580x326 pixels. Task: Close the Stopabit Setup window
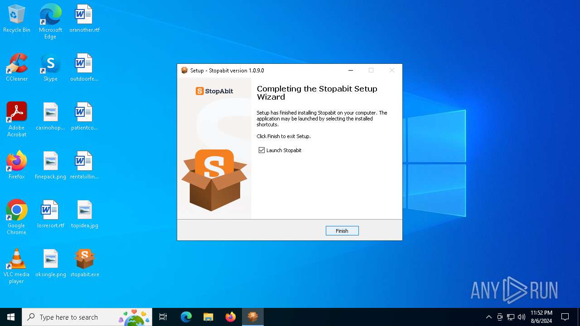click(392, 70)
